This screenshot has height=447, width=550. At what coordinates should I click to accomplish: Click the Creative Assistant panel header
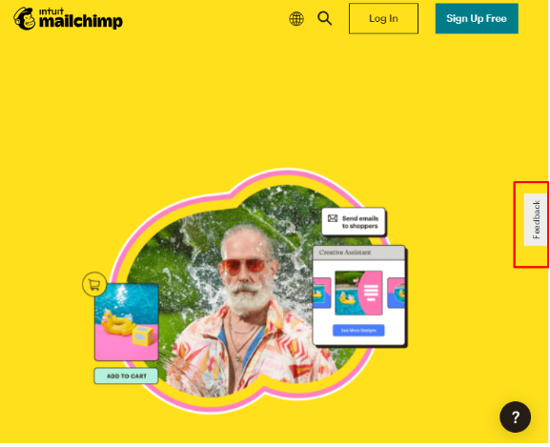[358, 253]
